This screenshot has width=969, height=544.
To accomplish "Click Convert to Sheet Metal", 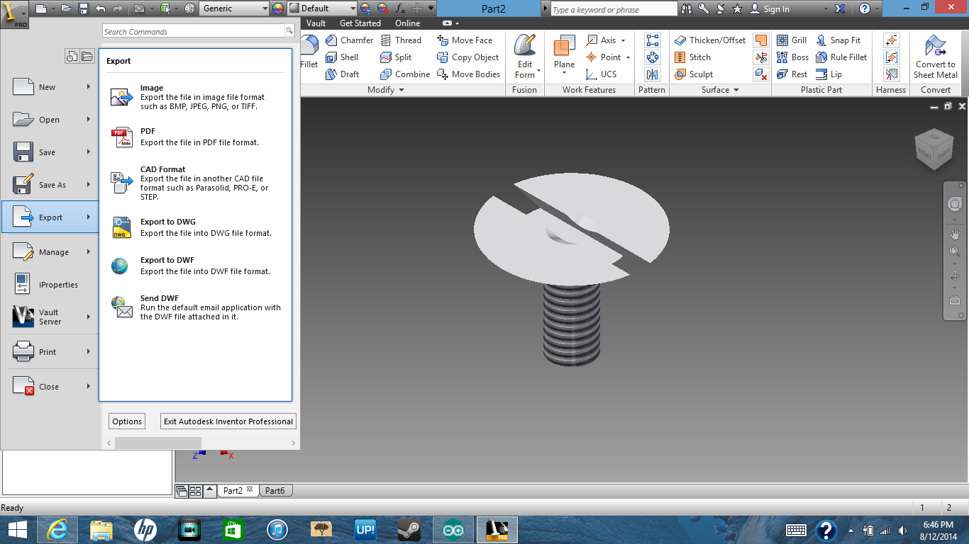I will click(x=935, y=57).
